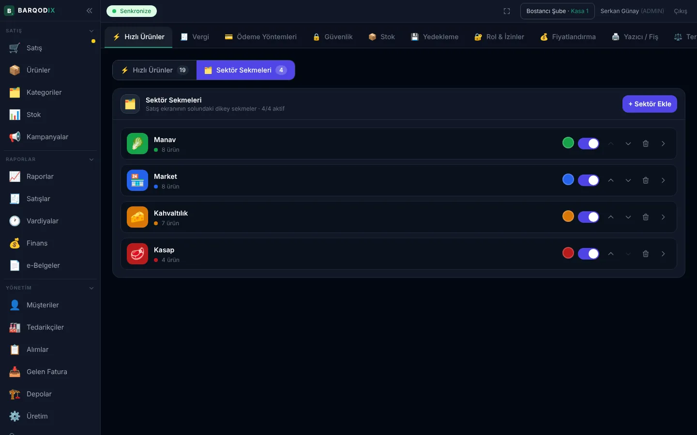Switch off the Kasap sector toggle
The image size is (697, 435).
(589, 254)
